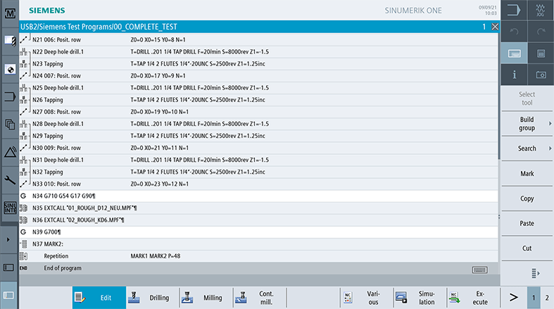Click the keyboard icon in End of program row
Screen dimensions: 554x309
pos(479,270)
